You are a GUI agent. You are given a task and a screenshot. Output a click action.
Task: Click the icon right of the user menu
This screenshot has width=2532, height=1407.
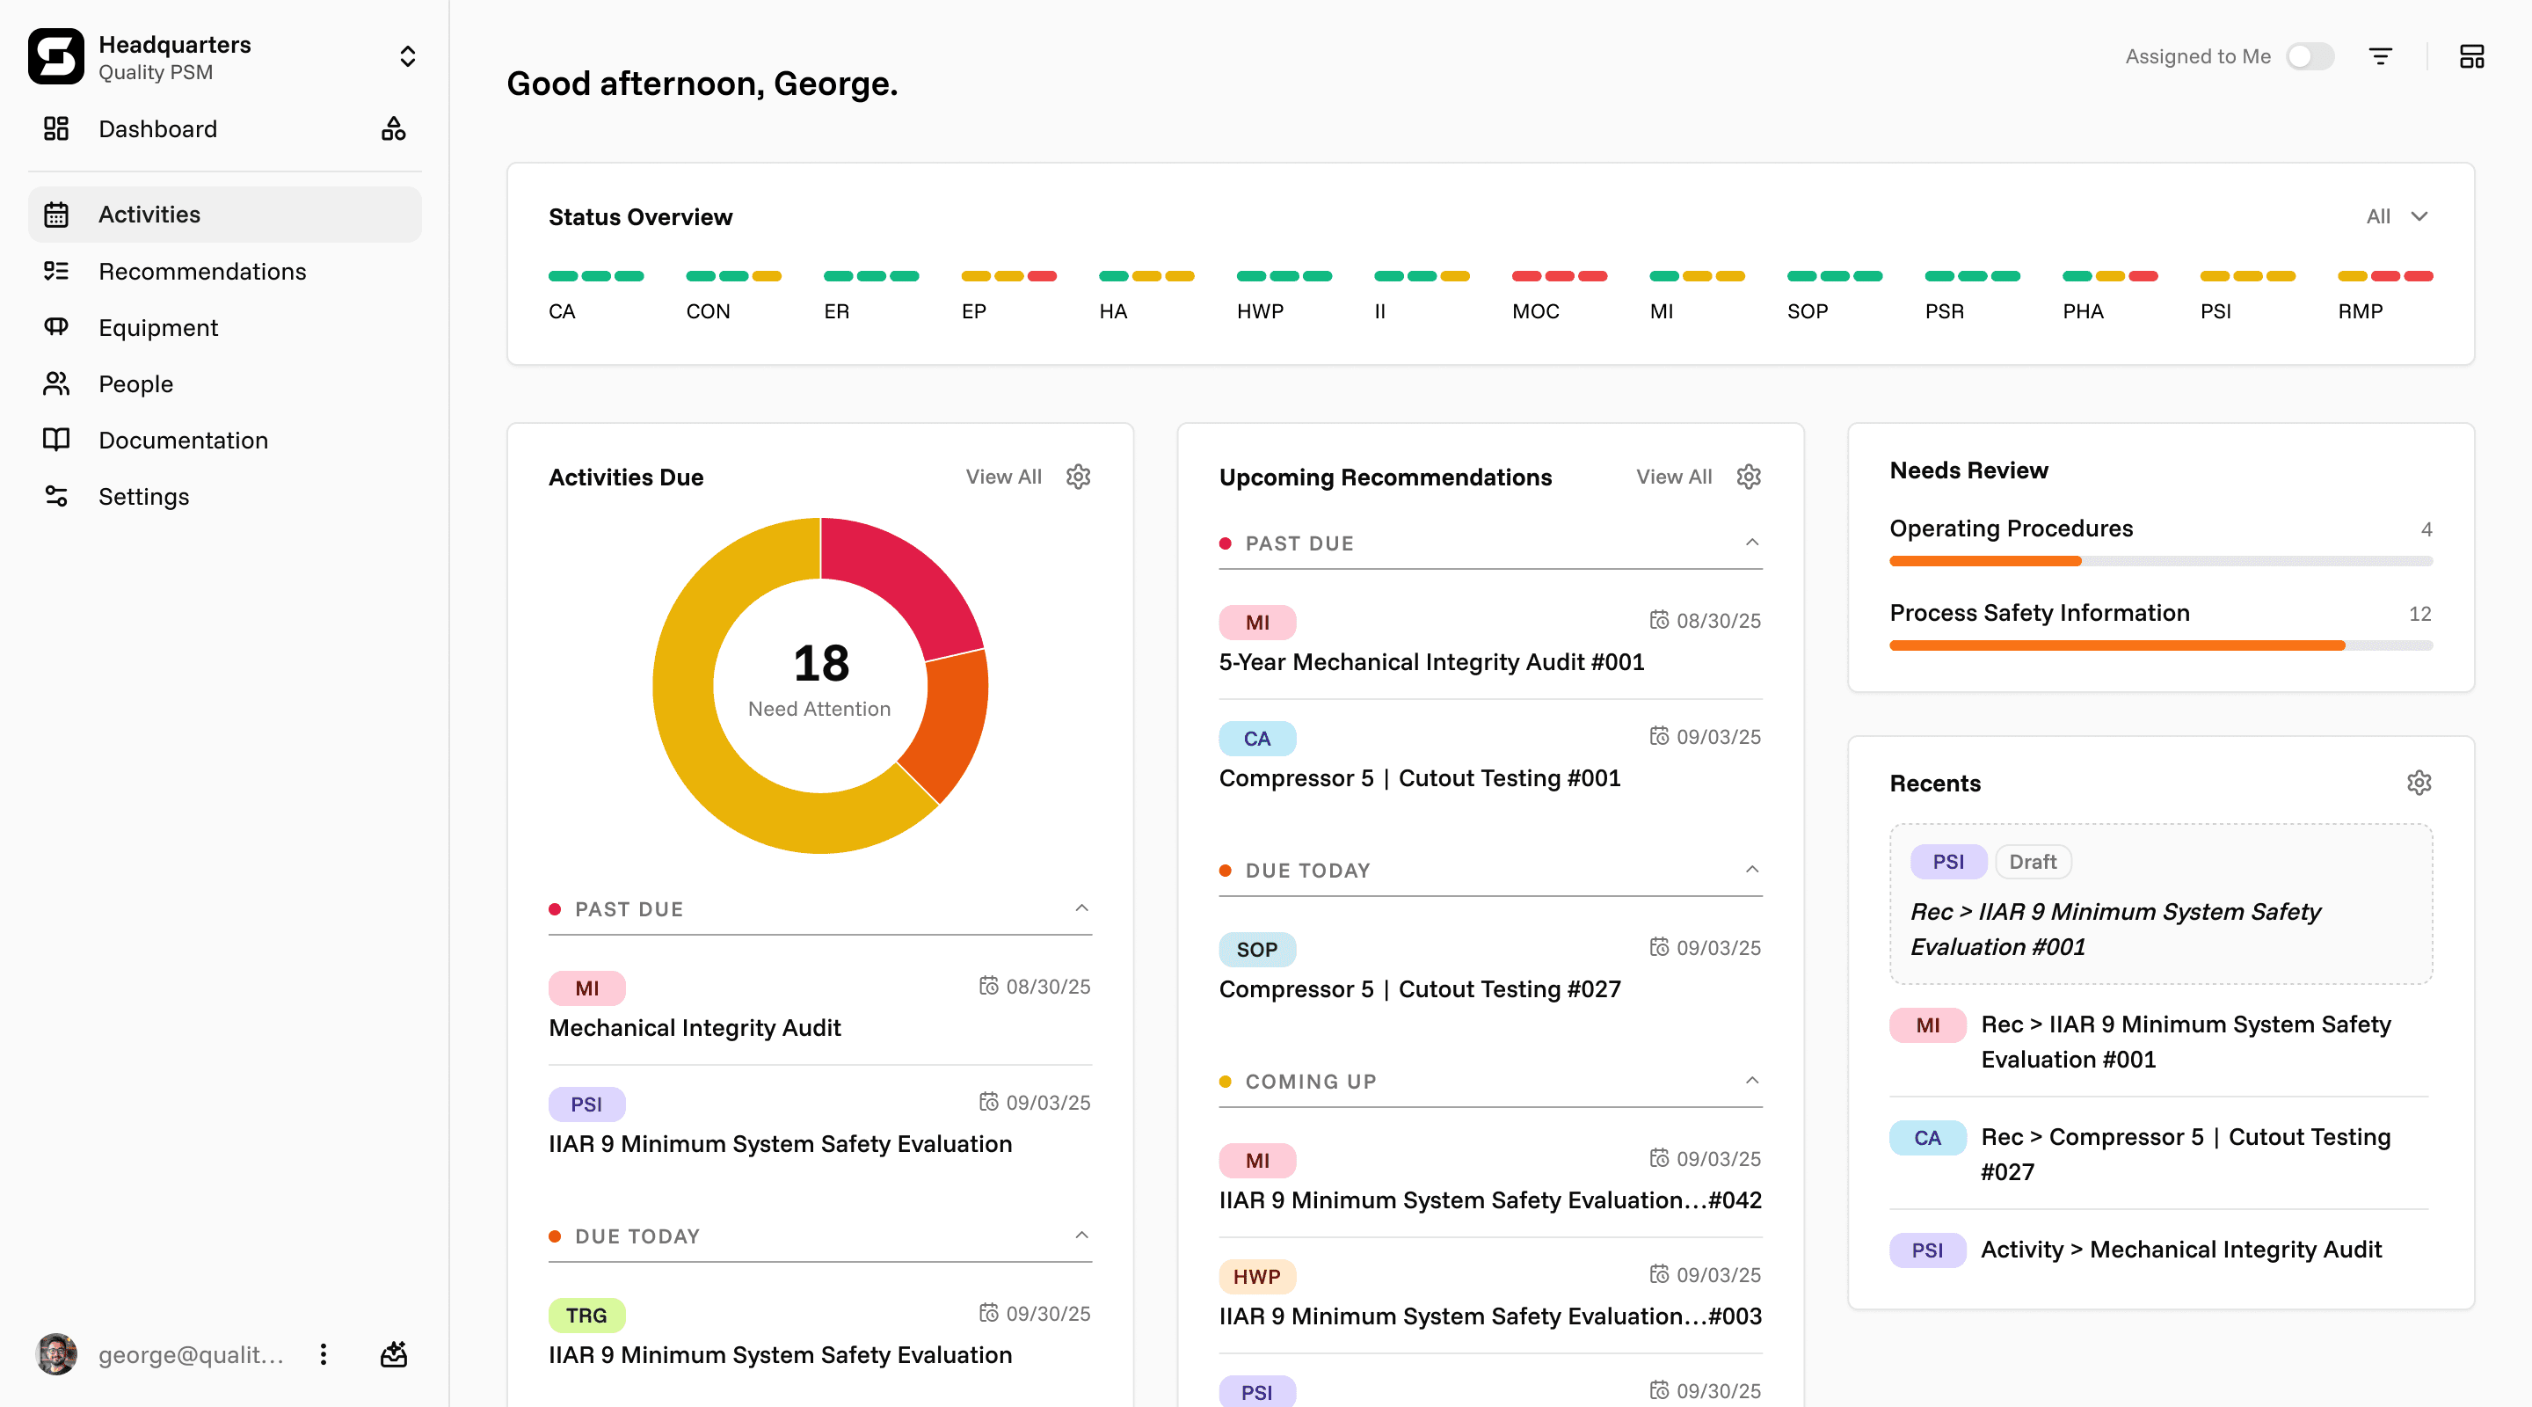pyautogui.click(x=393, y=1354)
